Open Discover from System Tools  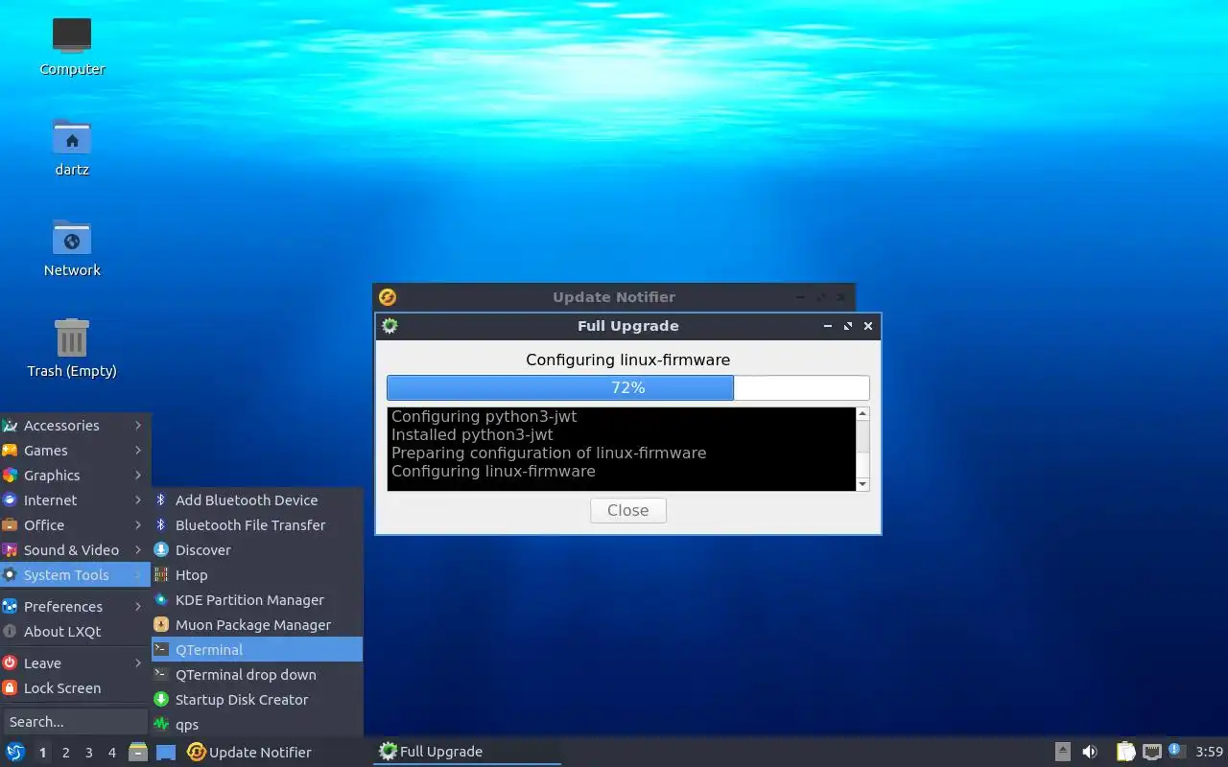tap(257, 549)
